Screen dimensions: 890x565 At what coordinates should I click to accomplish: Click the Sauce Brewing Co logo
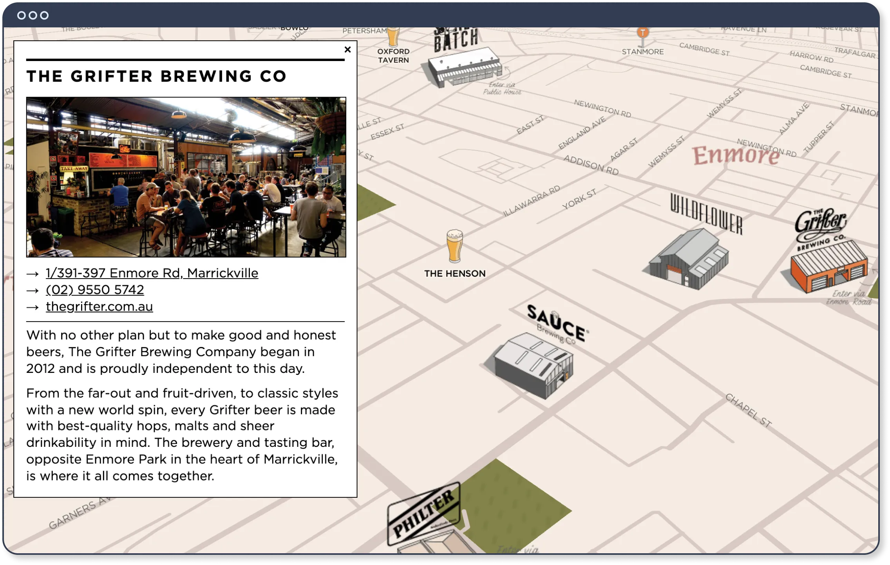(558, 325)
